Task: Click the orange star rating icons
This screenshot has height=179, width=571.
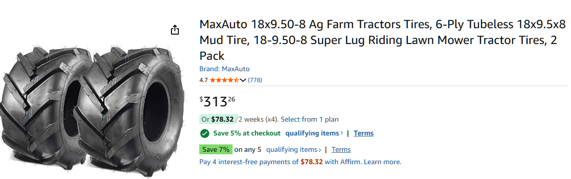Action: [224, 80]
